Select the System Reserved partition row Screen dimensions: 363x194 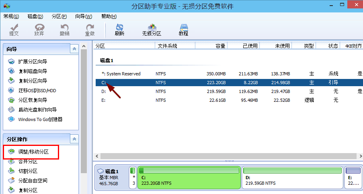[229, 74]
